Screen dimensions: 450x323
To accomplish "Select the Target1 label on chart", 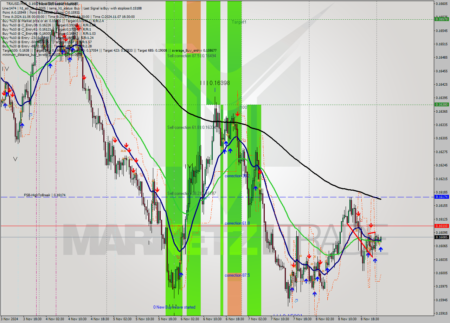I will (239, 22).
